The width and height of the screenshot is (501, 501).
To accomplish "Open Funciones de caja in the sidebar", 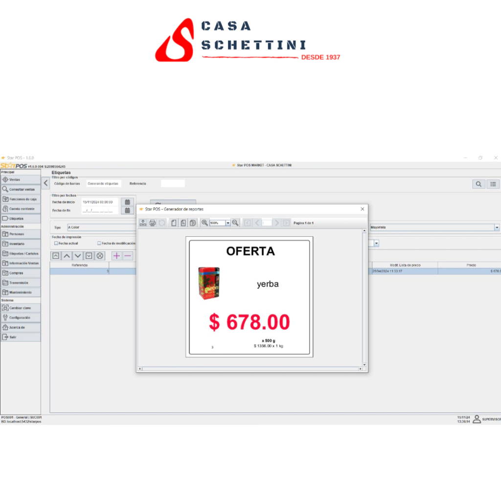I will pos(21,199).
